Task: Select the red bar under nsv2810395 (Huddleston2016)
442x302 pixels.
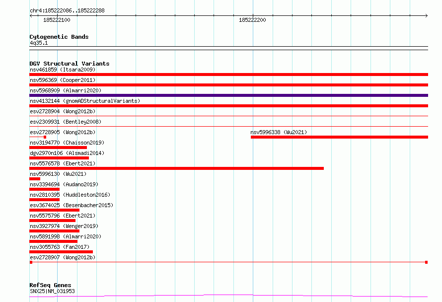Action: click(x=45, y=200)
